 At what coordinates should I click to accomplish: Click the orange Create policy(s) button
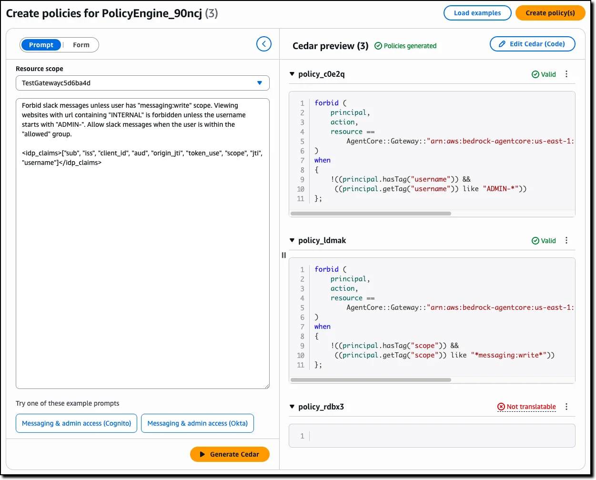(x=550, y=13)
